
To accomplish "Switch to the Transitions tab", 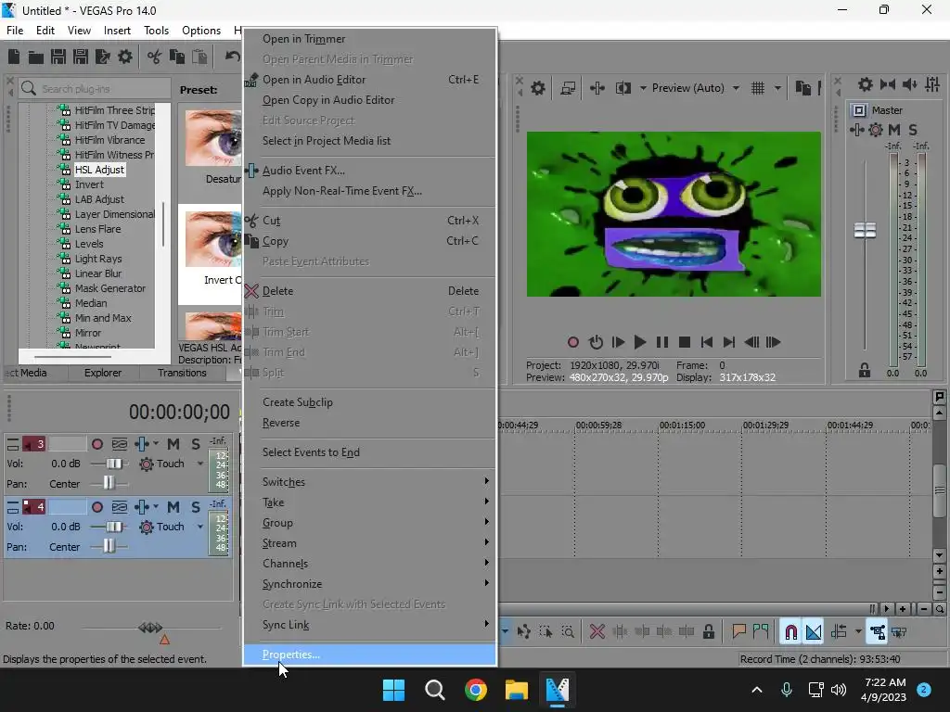I will (182, 373).
